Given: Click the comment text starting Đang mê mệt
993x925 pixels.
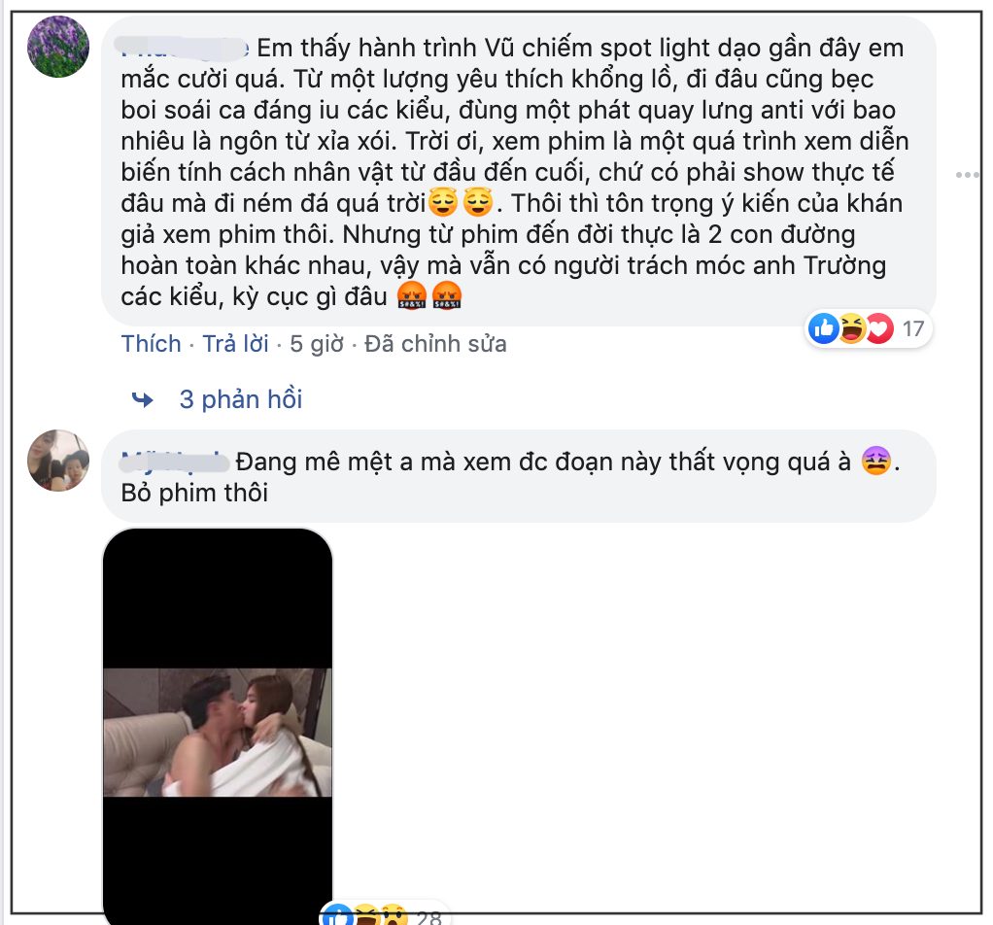Looking at the screenshot, I should pyautogui.click(x=511, y=477).
